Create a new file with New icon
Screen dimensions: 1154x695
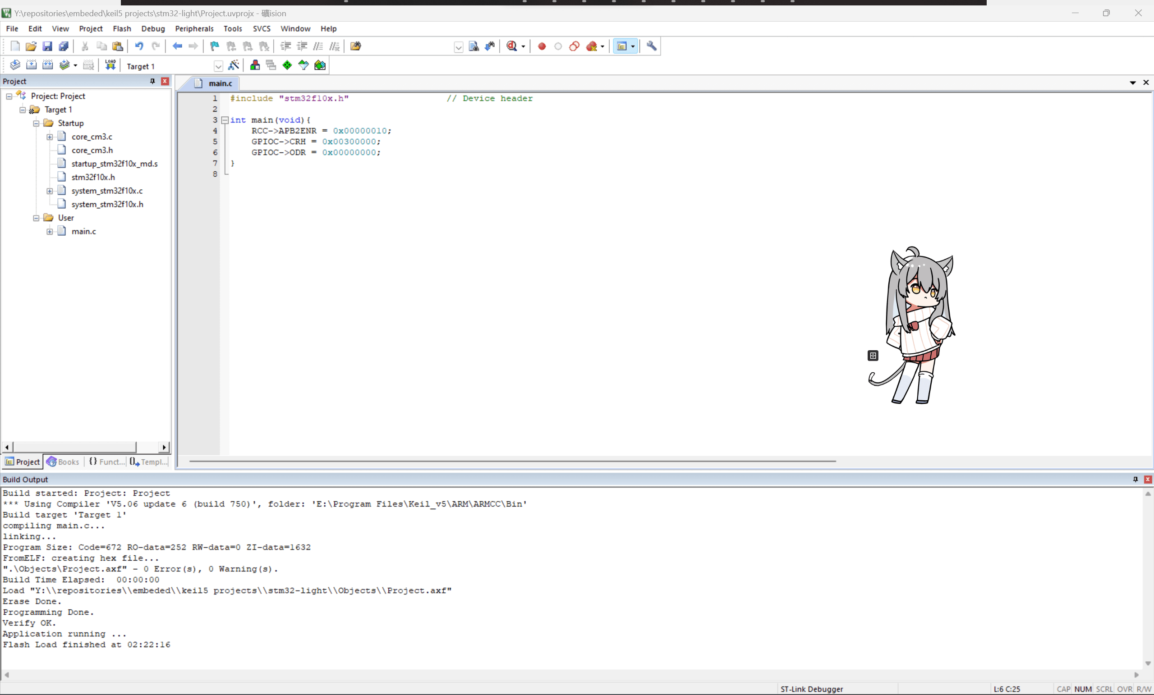pyautogui.click(x=15, y=46)
